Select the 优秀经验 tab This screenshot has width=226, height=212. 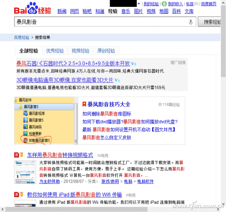55,51
